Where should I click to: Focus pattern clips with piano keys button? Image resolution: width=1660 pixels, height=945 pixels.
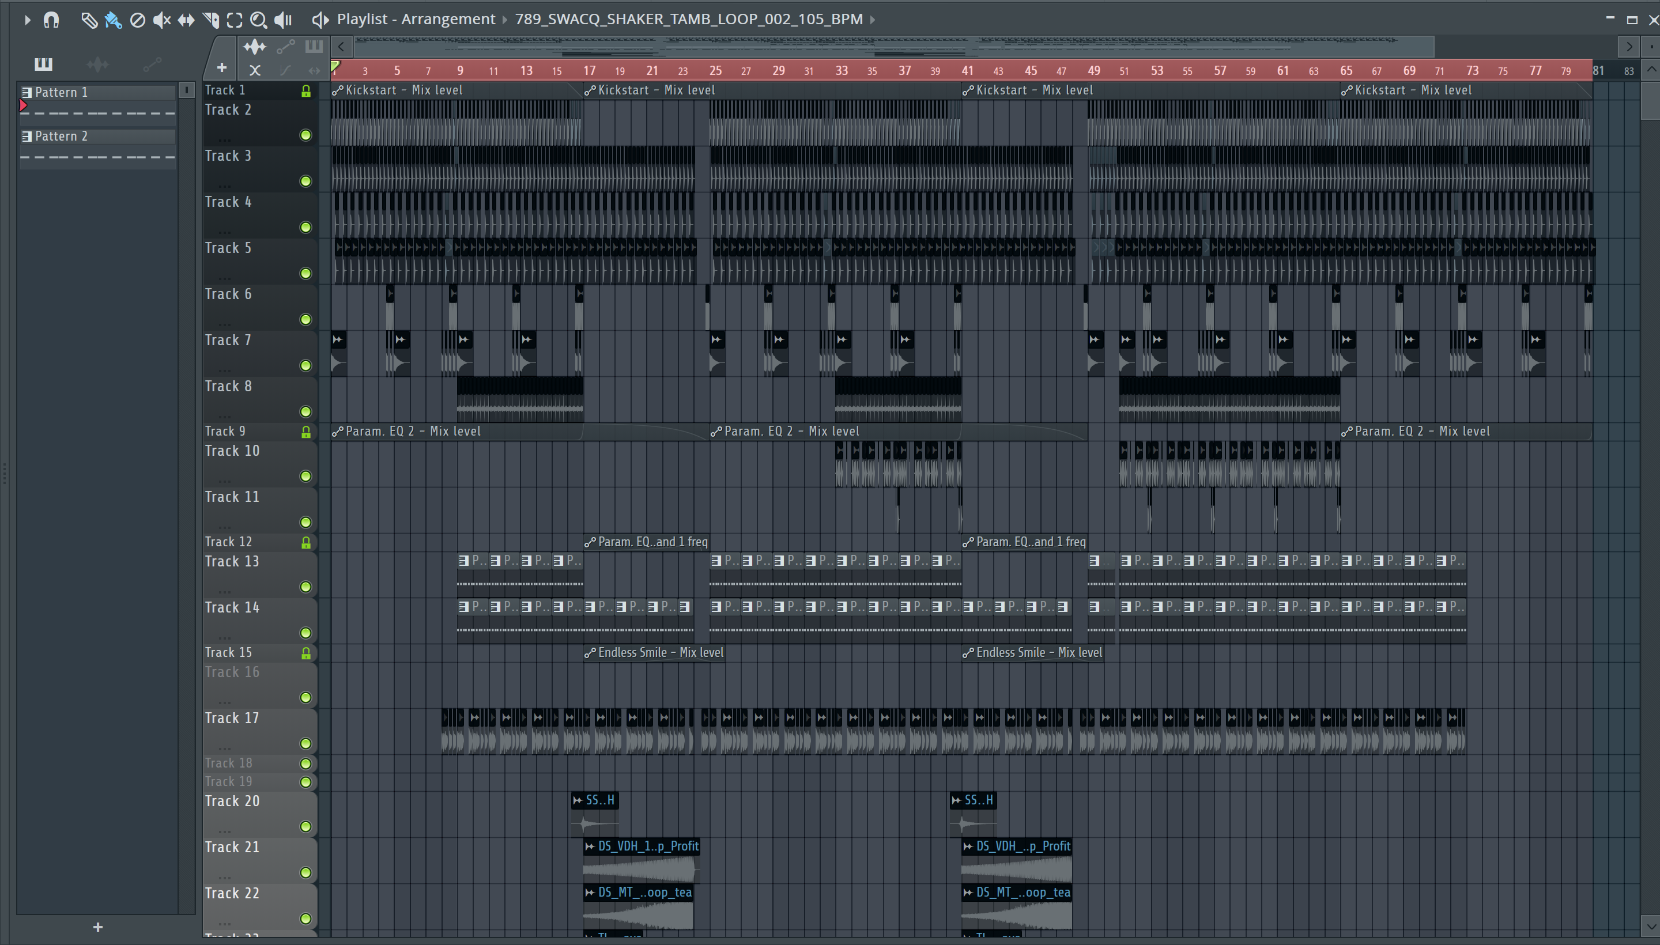pyautogui.click(x=314, y=46)
